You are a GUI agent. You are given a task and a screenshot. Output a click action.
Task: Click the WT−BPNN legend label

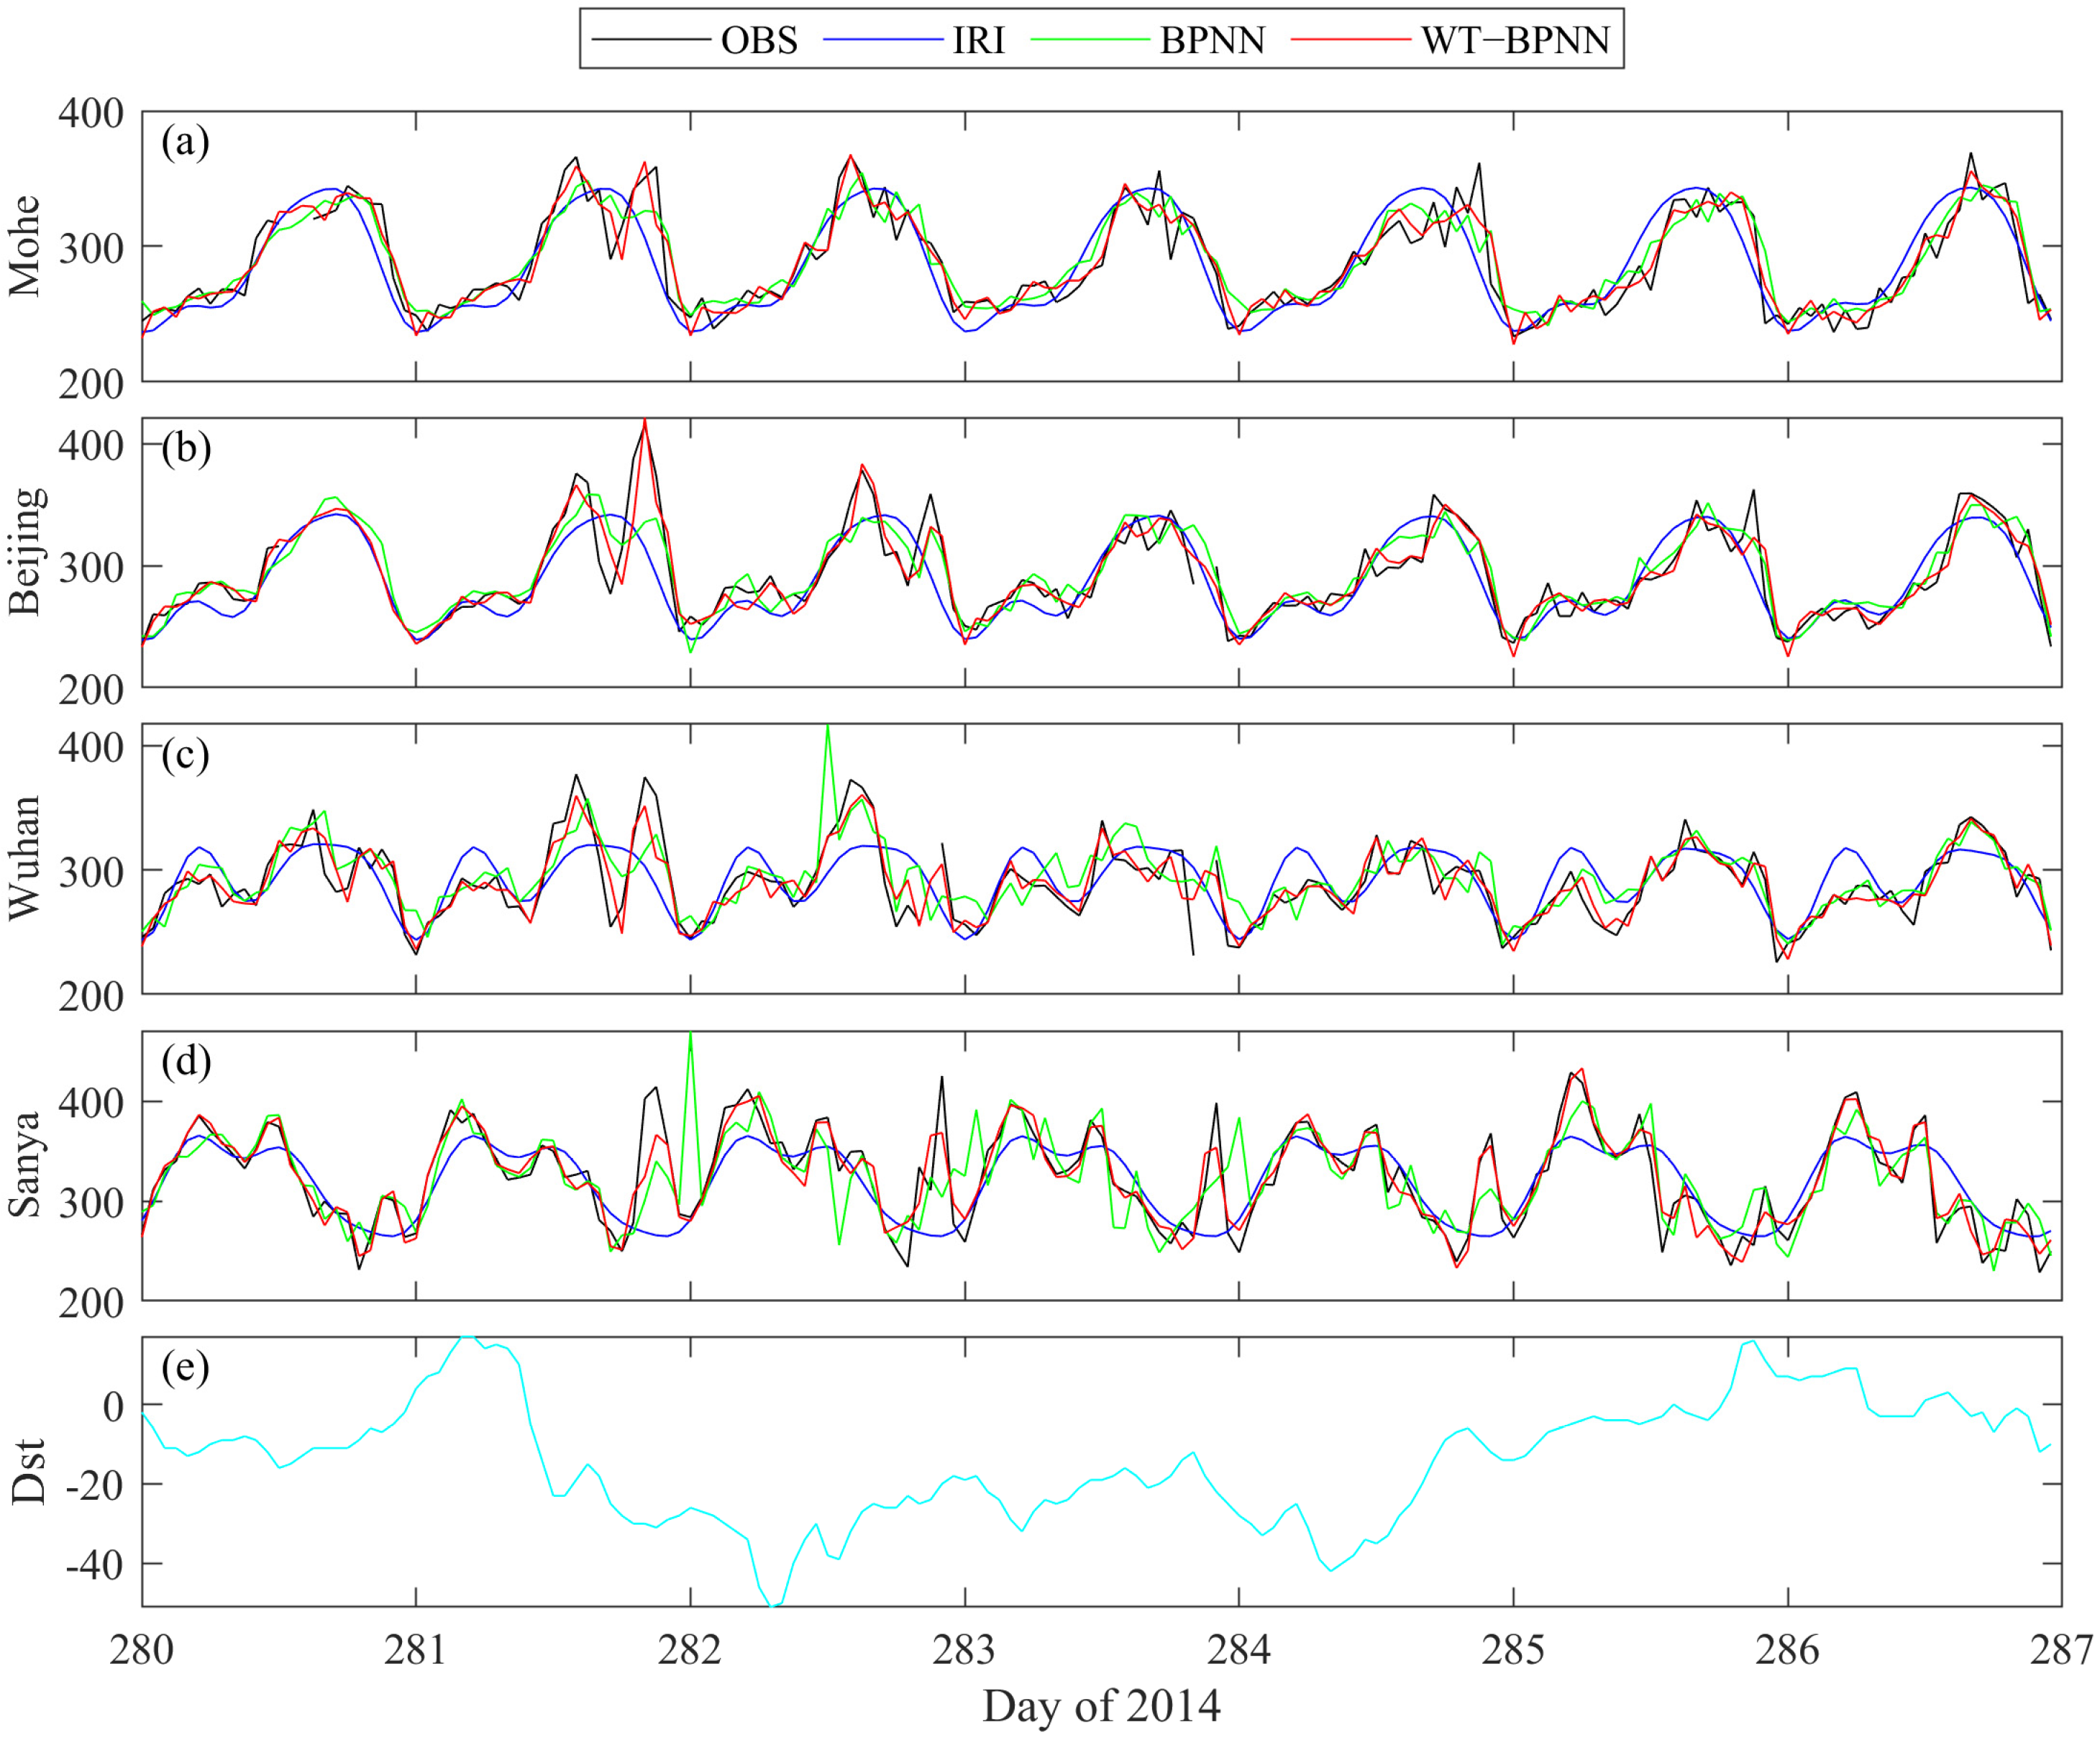1515,40
